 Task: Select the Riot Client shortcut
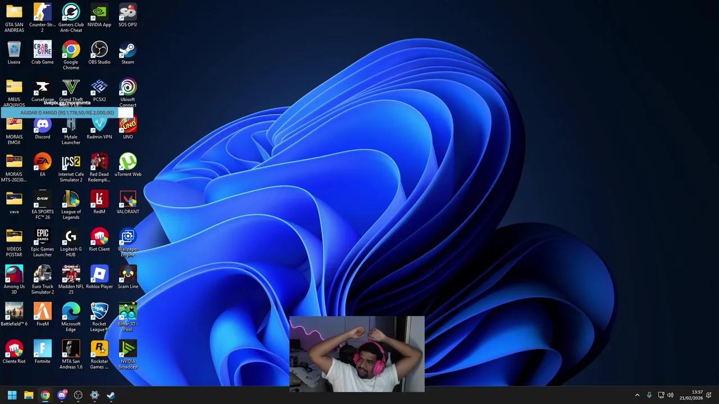pos(99,240)
